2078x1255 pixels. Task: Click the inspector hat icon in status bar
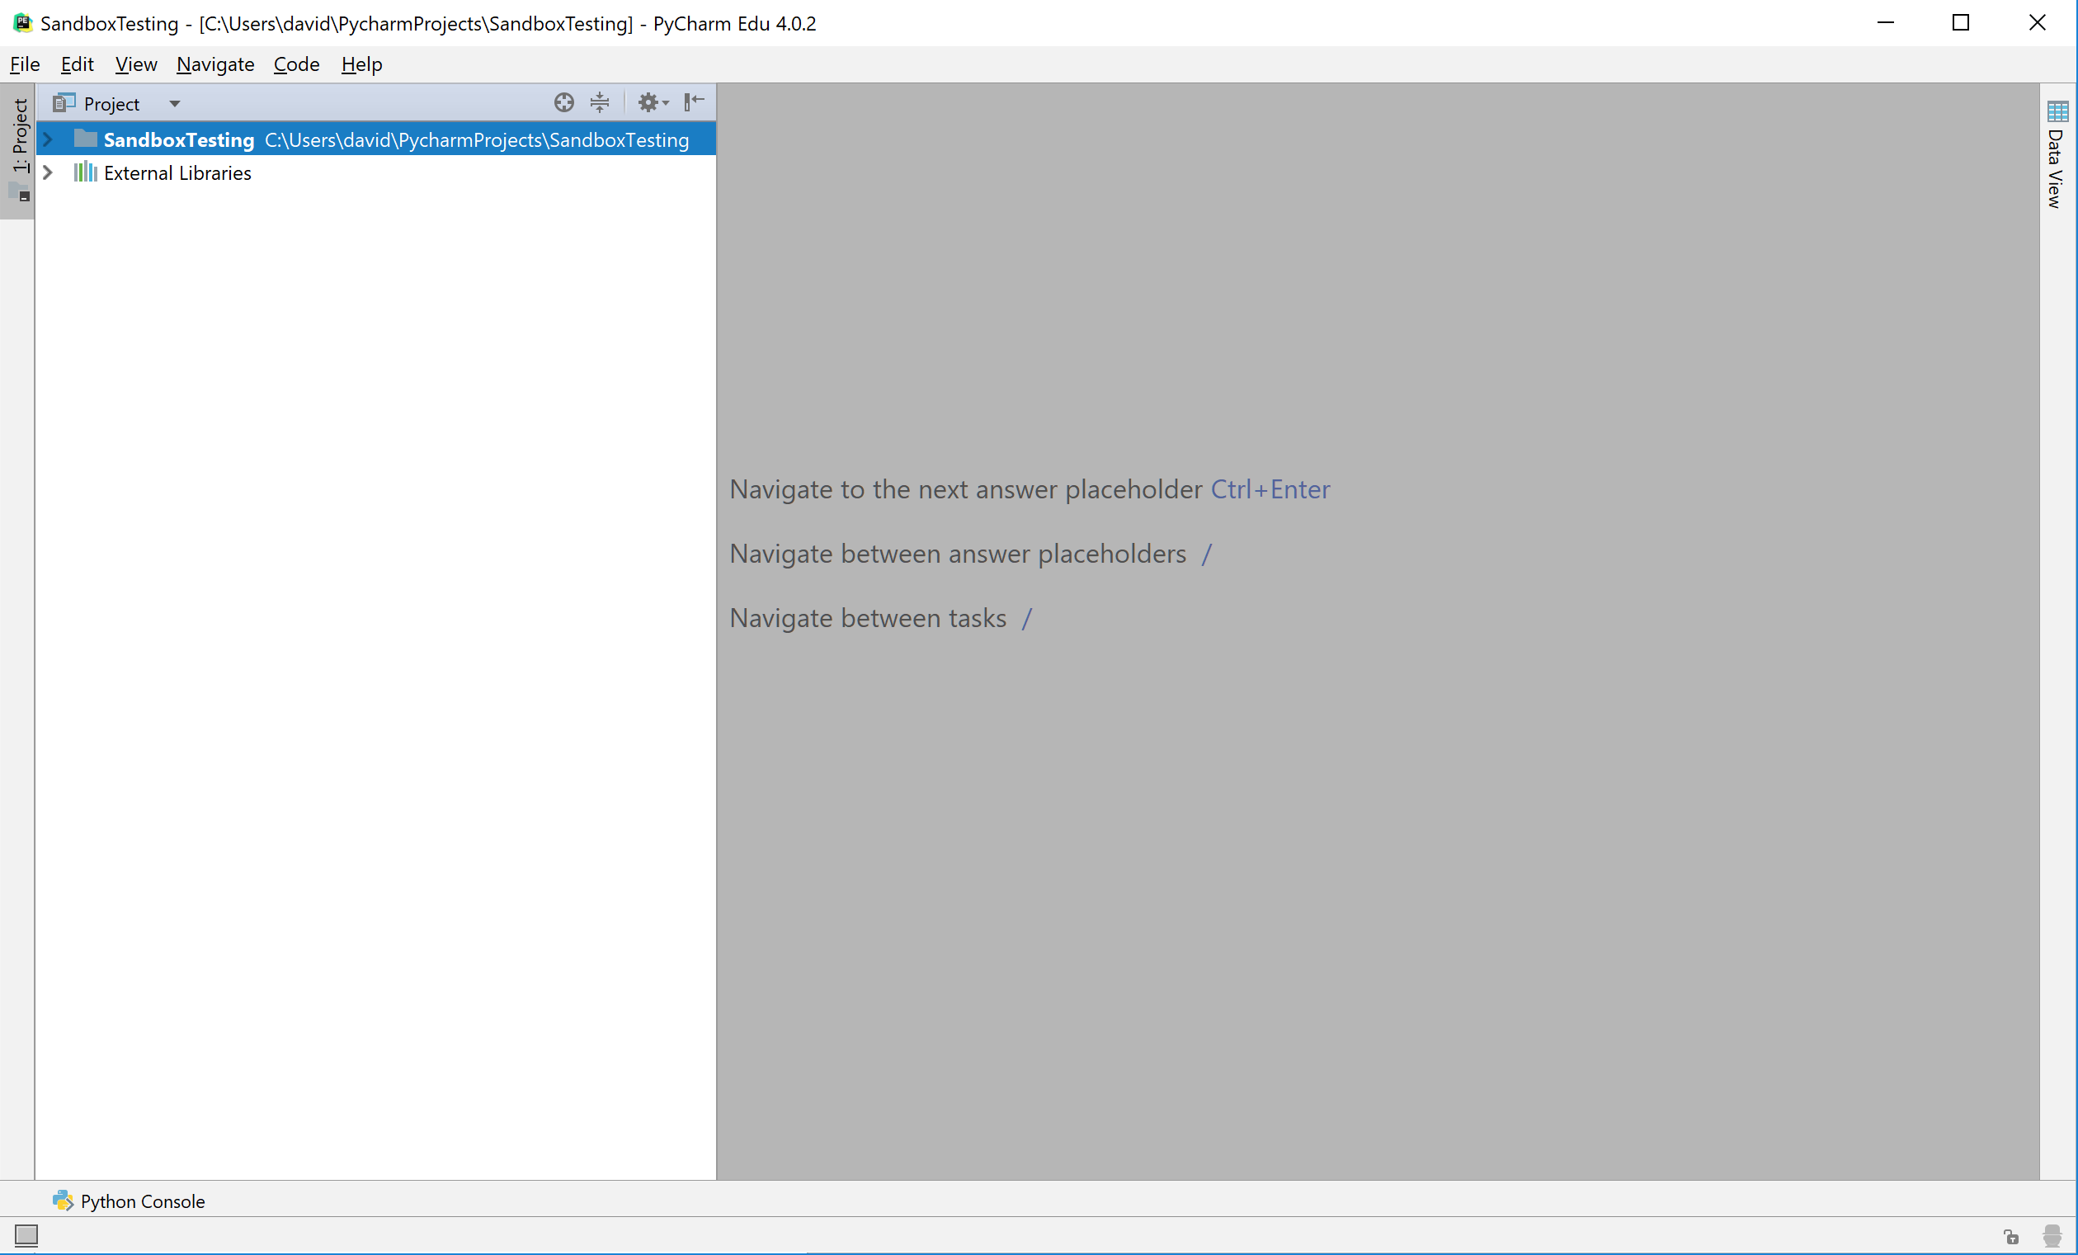coord(2052,1237)
